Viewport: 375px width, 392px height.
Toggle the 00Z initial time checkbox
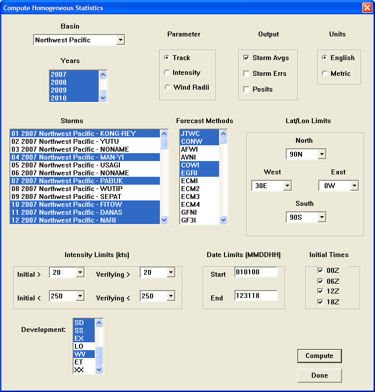click(x=320, y=270)
